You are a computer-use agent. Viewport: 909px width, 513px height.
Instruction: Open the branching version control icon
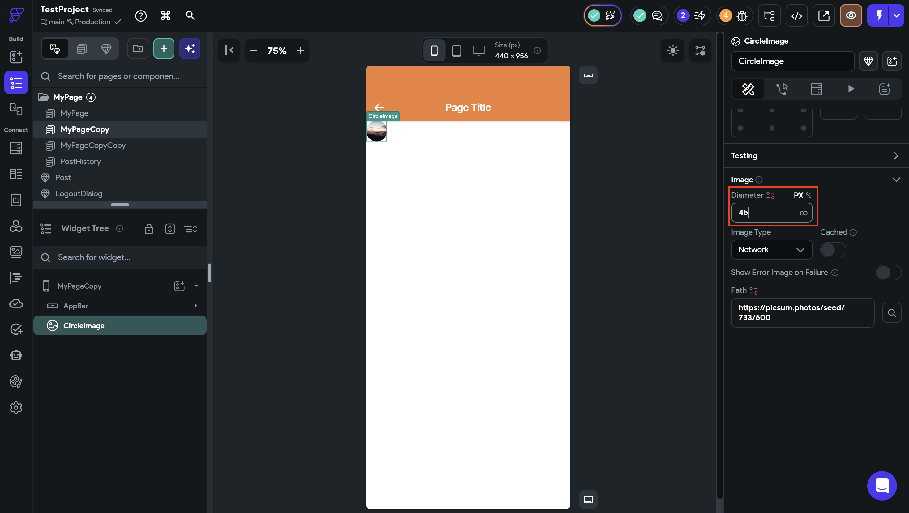pos(769,15)
